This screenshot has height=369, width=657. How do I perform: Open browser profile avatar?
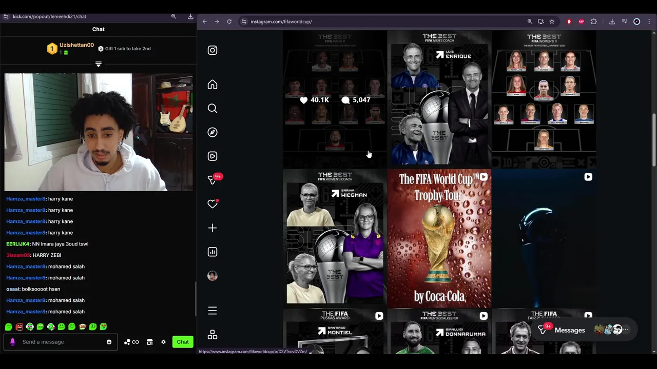click(x=637, y=22)
